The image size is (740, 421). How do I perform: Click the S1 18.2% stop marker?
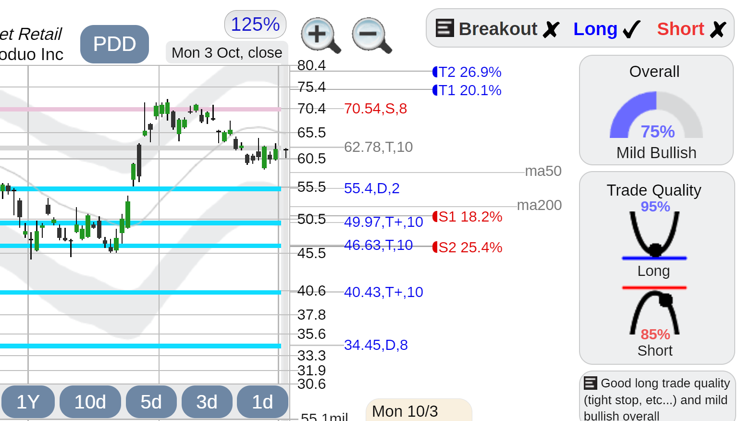coord(468,217)
